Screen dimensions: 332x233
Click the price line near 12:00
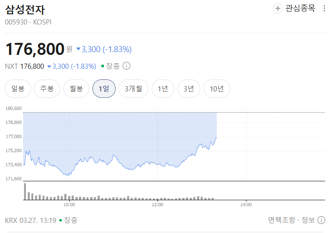[158, 163]
